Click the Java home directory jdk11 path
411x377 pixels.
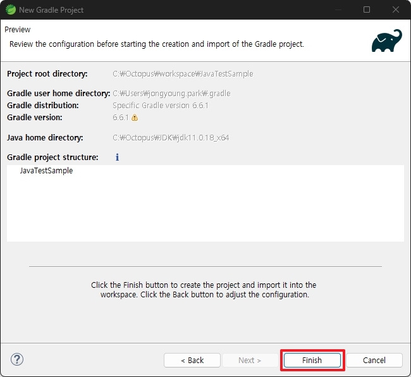171,138
